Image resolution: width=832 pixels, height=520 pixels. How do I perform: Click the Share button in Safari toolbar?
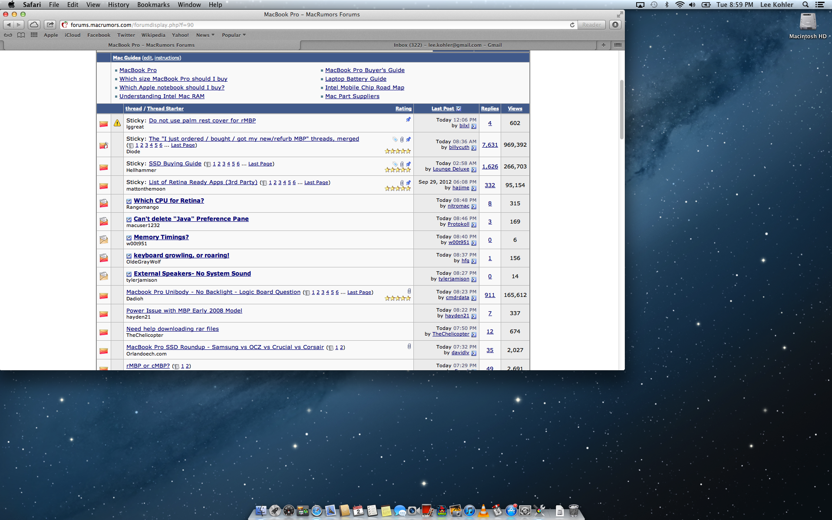coord(50,25)
